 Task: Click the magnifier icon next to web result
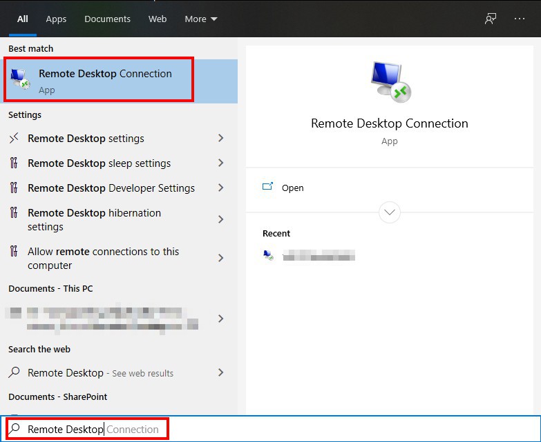(14, 372)
